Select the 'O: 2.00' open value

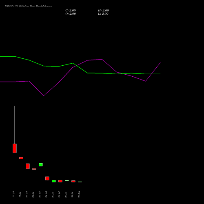click(x=71, y=14)
